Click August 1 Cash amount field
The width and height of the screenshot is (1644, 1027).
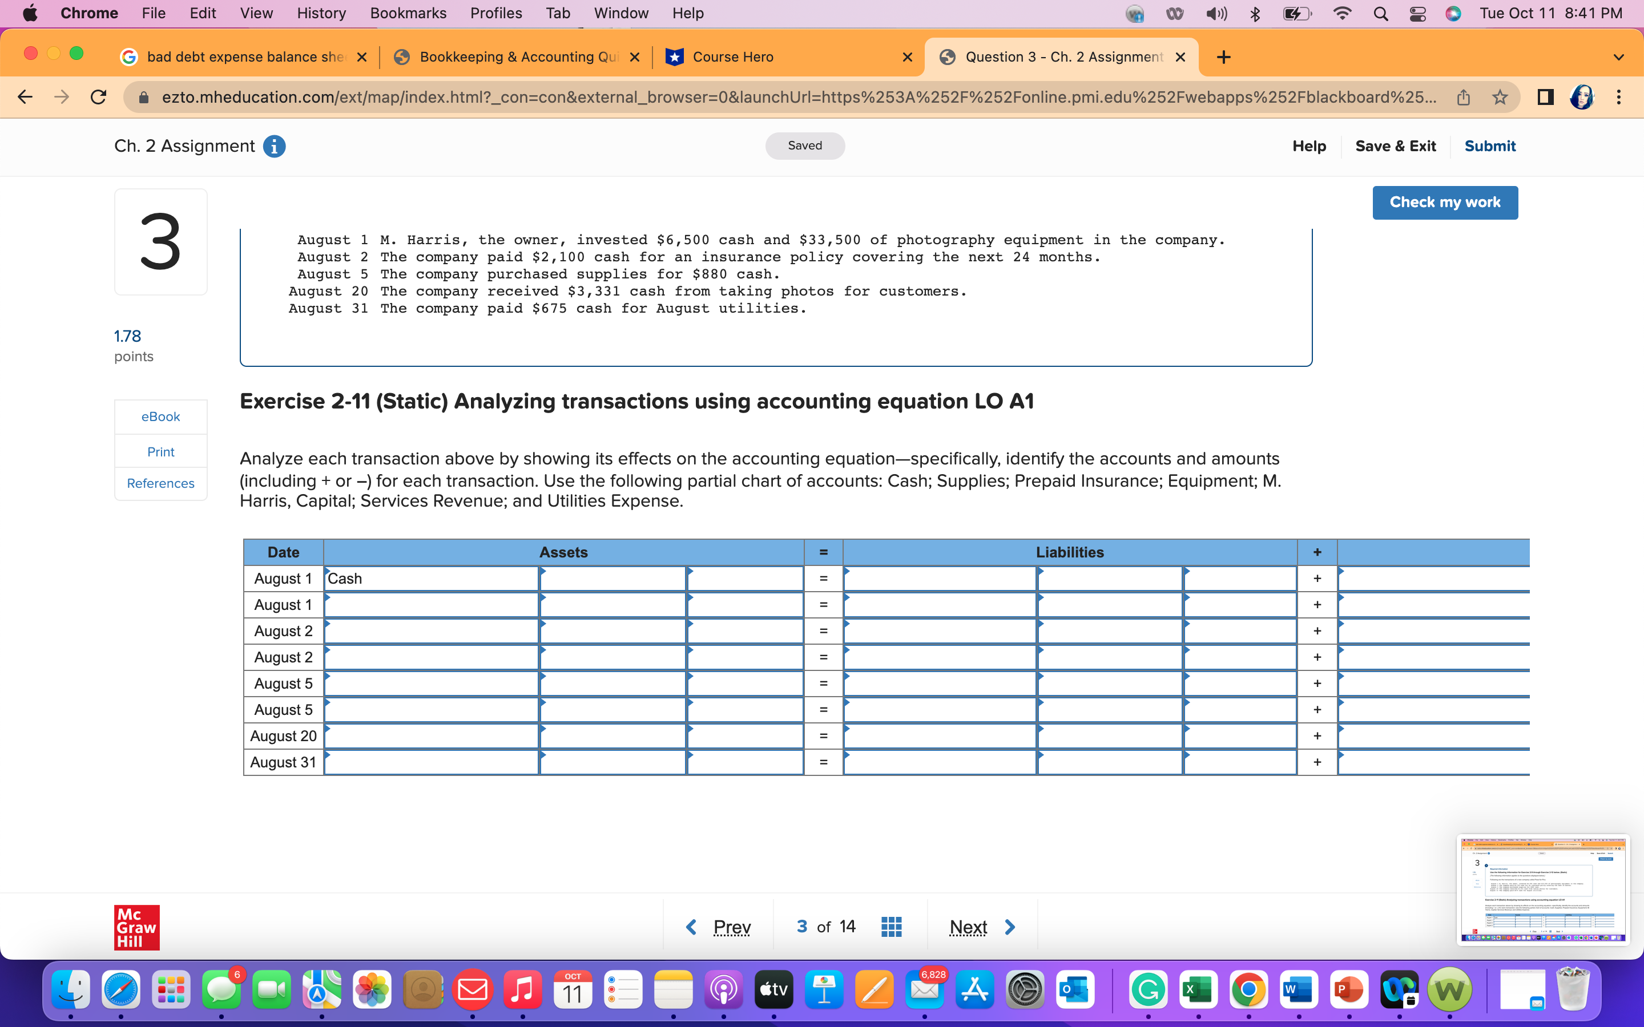(612, 579)
